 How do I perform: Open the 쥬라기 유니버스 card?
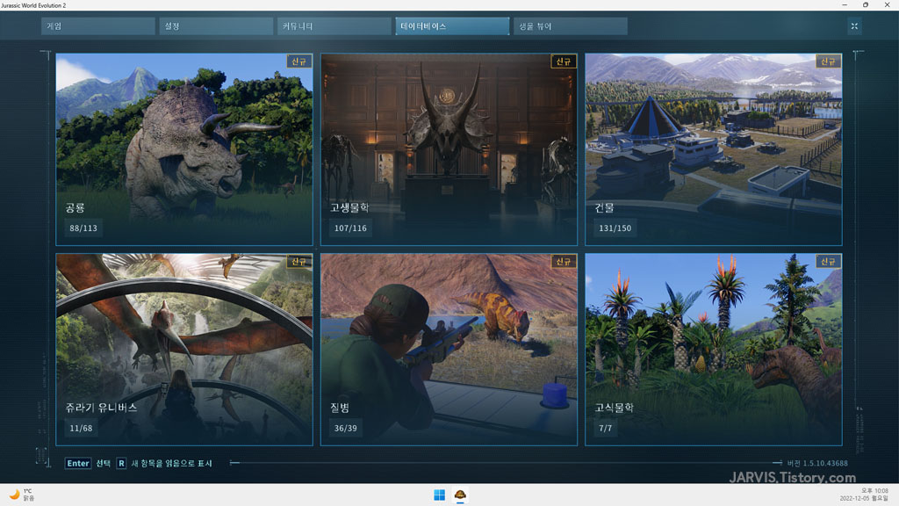[184, 350]
